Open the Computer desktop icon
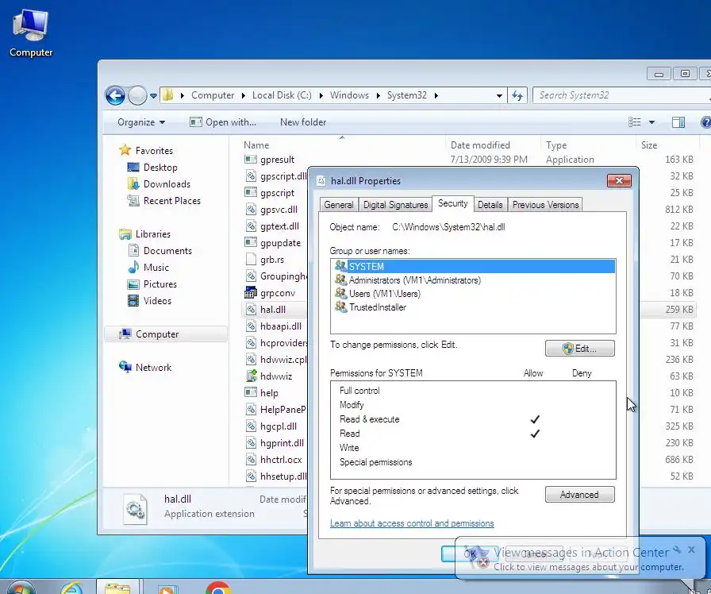The width and height of the screenshot is (711, 594). (x=30, y=33)
